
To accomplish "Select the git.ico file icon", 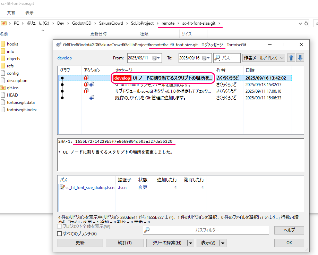I will tap(3, 88).
